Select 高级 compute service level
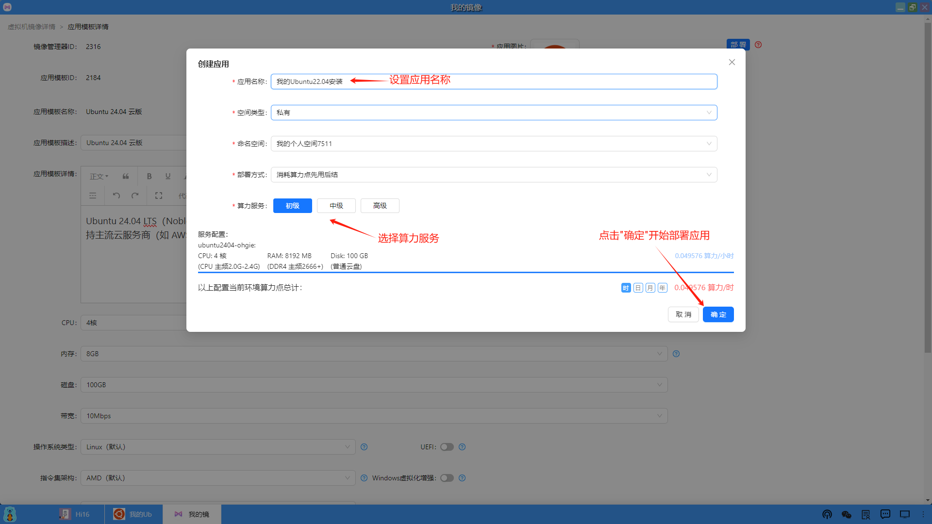 380,206
